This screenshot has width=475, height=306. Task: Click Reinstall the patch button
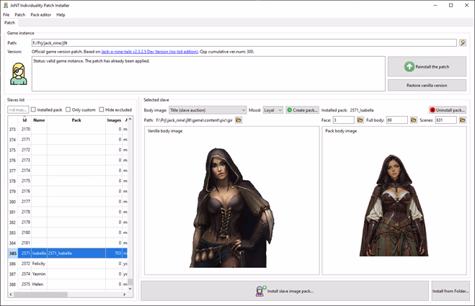pyautogui.click(x=427, y=66)
